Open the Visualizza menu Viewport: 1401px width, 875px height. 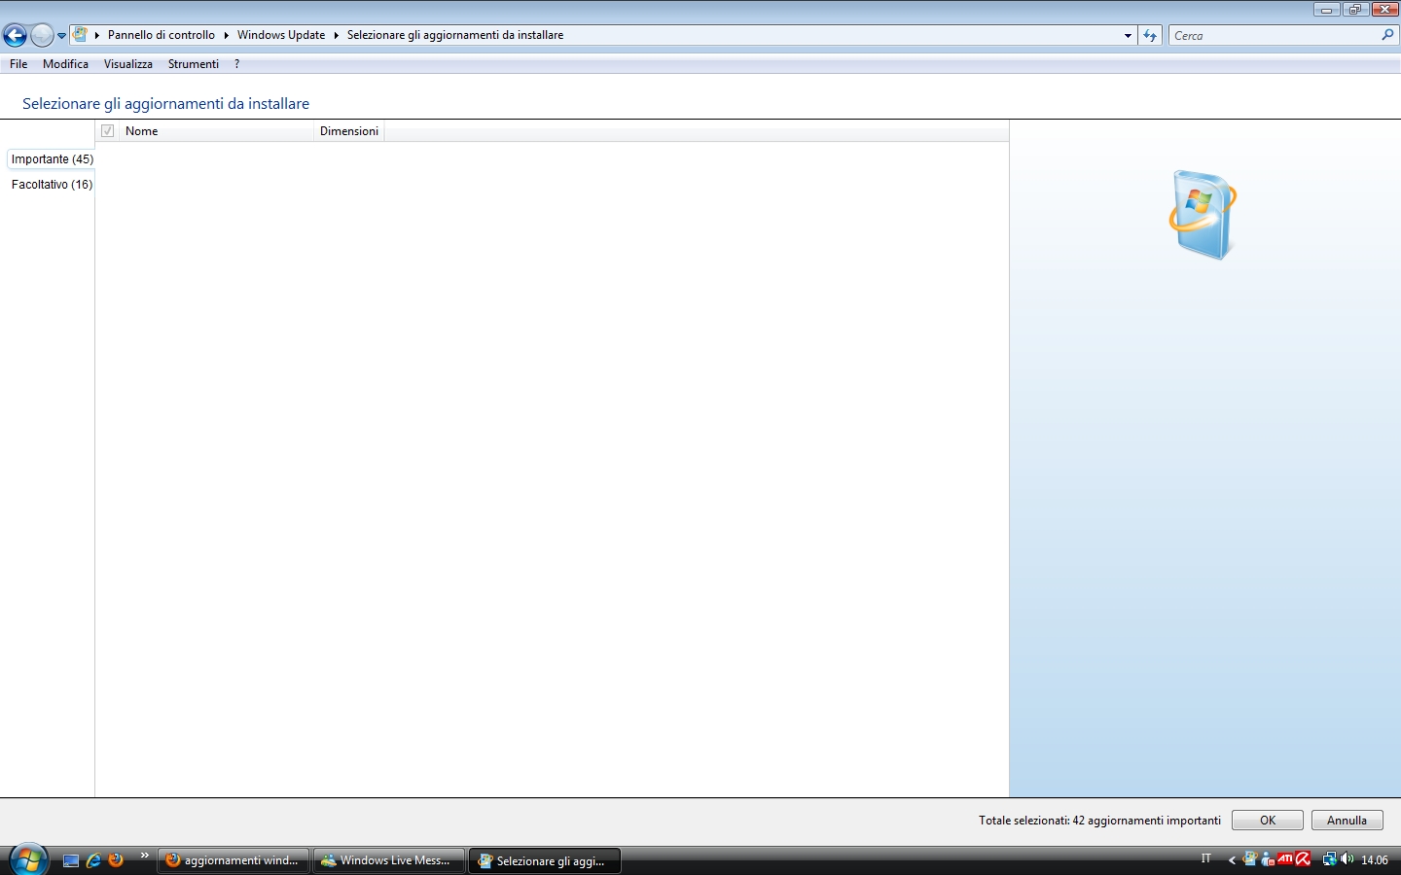pyautogui.click(x=127, y=64)
